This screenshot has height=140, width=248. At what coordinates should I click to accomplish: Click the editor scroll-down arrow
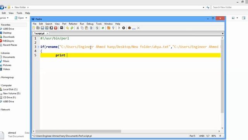[x=222, y=128]
